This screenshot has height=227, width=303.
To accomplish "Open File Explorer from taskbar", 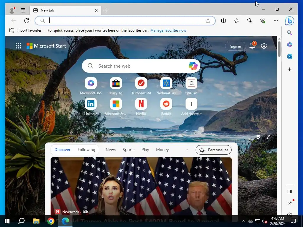I will [36, 221].
